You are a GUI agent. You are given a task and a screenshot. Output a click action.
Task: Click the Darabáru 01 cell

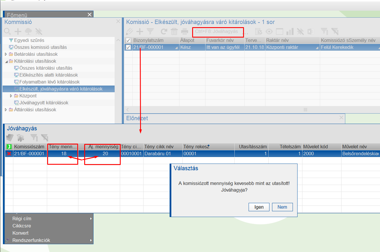[163, 154]
